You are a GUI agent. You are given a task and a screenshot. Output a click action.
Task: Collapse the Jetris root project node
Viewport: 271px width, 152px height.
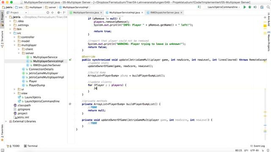click(6, 17)
